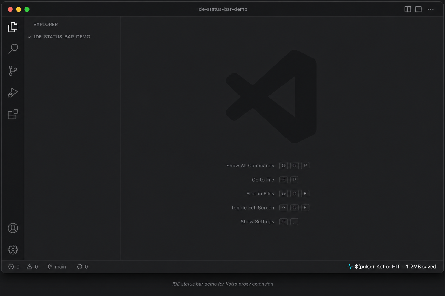Click the warnings count in status bar
Image resolution: width=445 pixels, height=296 pixels.
(32, 267)
